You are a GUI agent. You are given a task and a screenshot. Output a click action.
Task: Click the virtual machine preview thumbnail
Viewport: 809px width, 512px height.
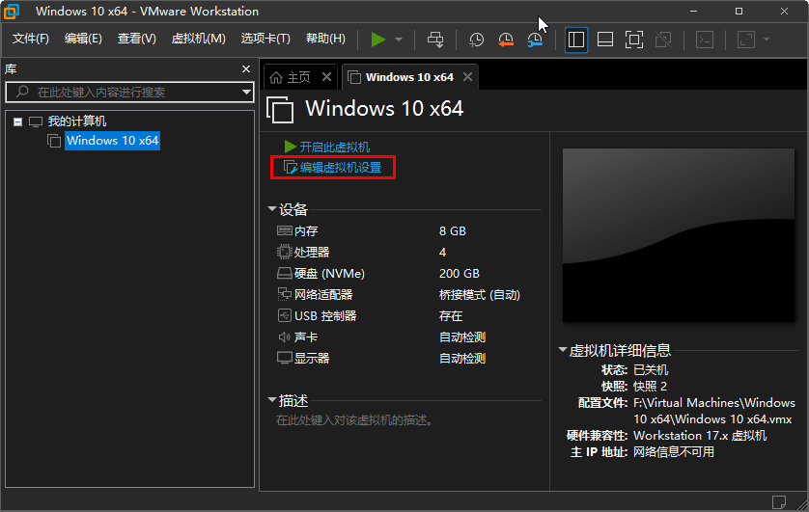tap(679, 235)
